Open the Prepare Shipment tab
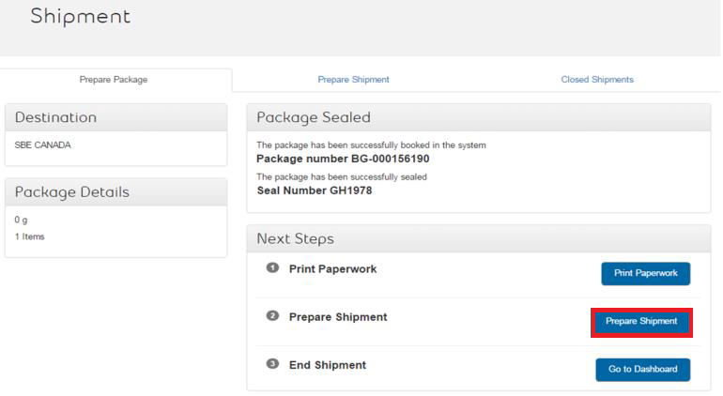The height and width of the screenshot is (396, 723). tap(353, 80)
